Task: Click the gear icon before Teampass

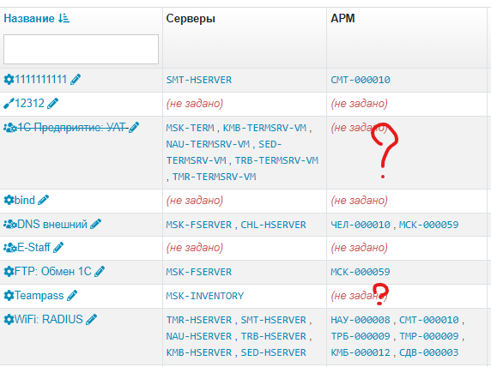Action: click(x=9, y=295)
